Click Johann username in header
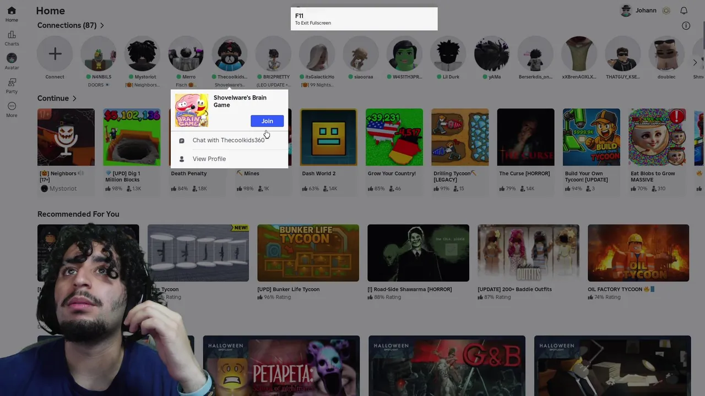705x396 pixels. click(646, 10)
